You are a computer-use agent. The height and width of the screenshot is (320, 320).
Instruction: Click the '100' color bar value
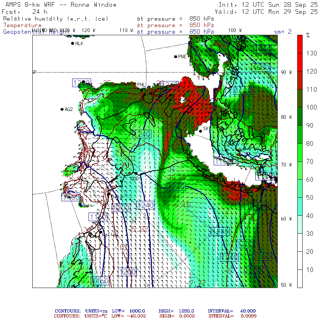coord(311,107)
